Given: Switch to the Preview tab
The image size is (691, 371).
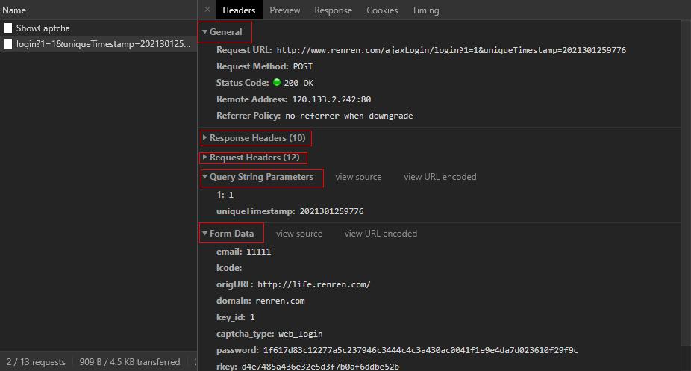Looking at the screenshot, I should (x=285, y=10).
